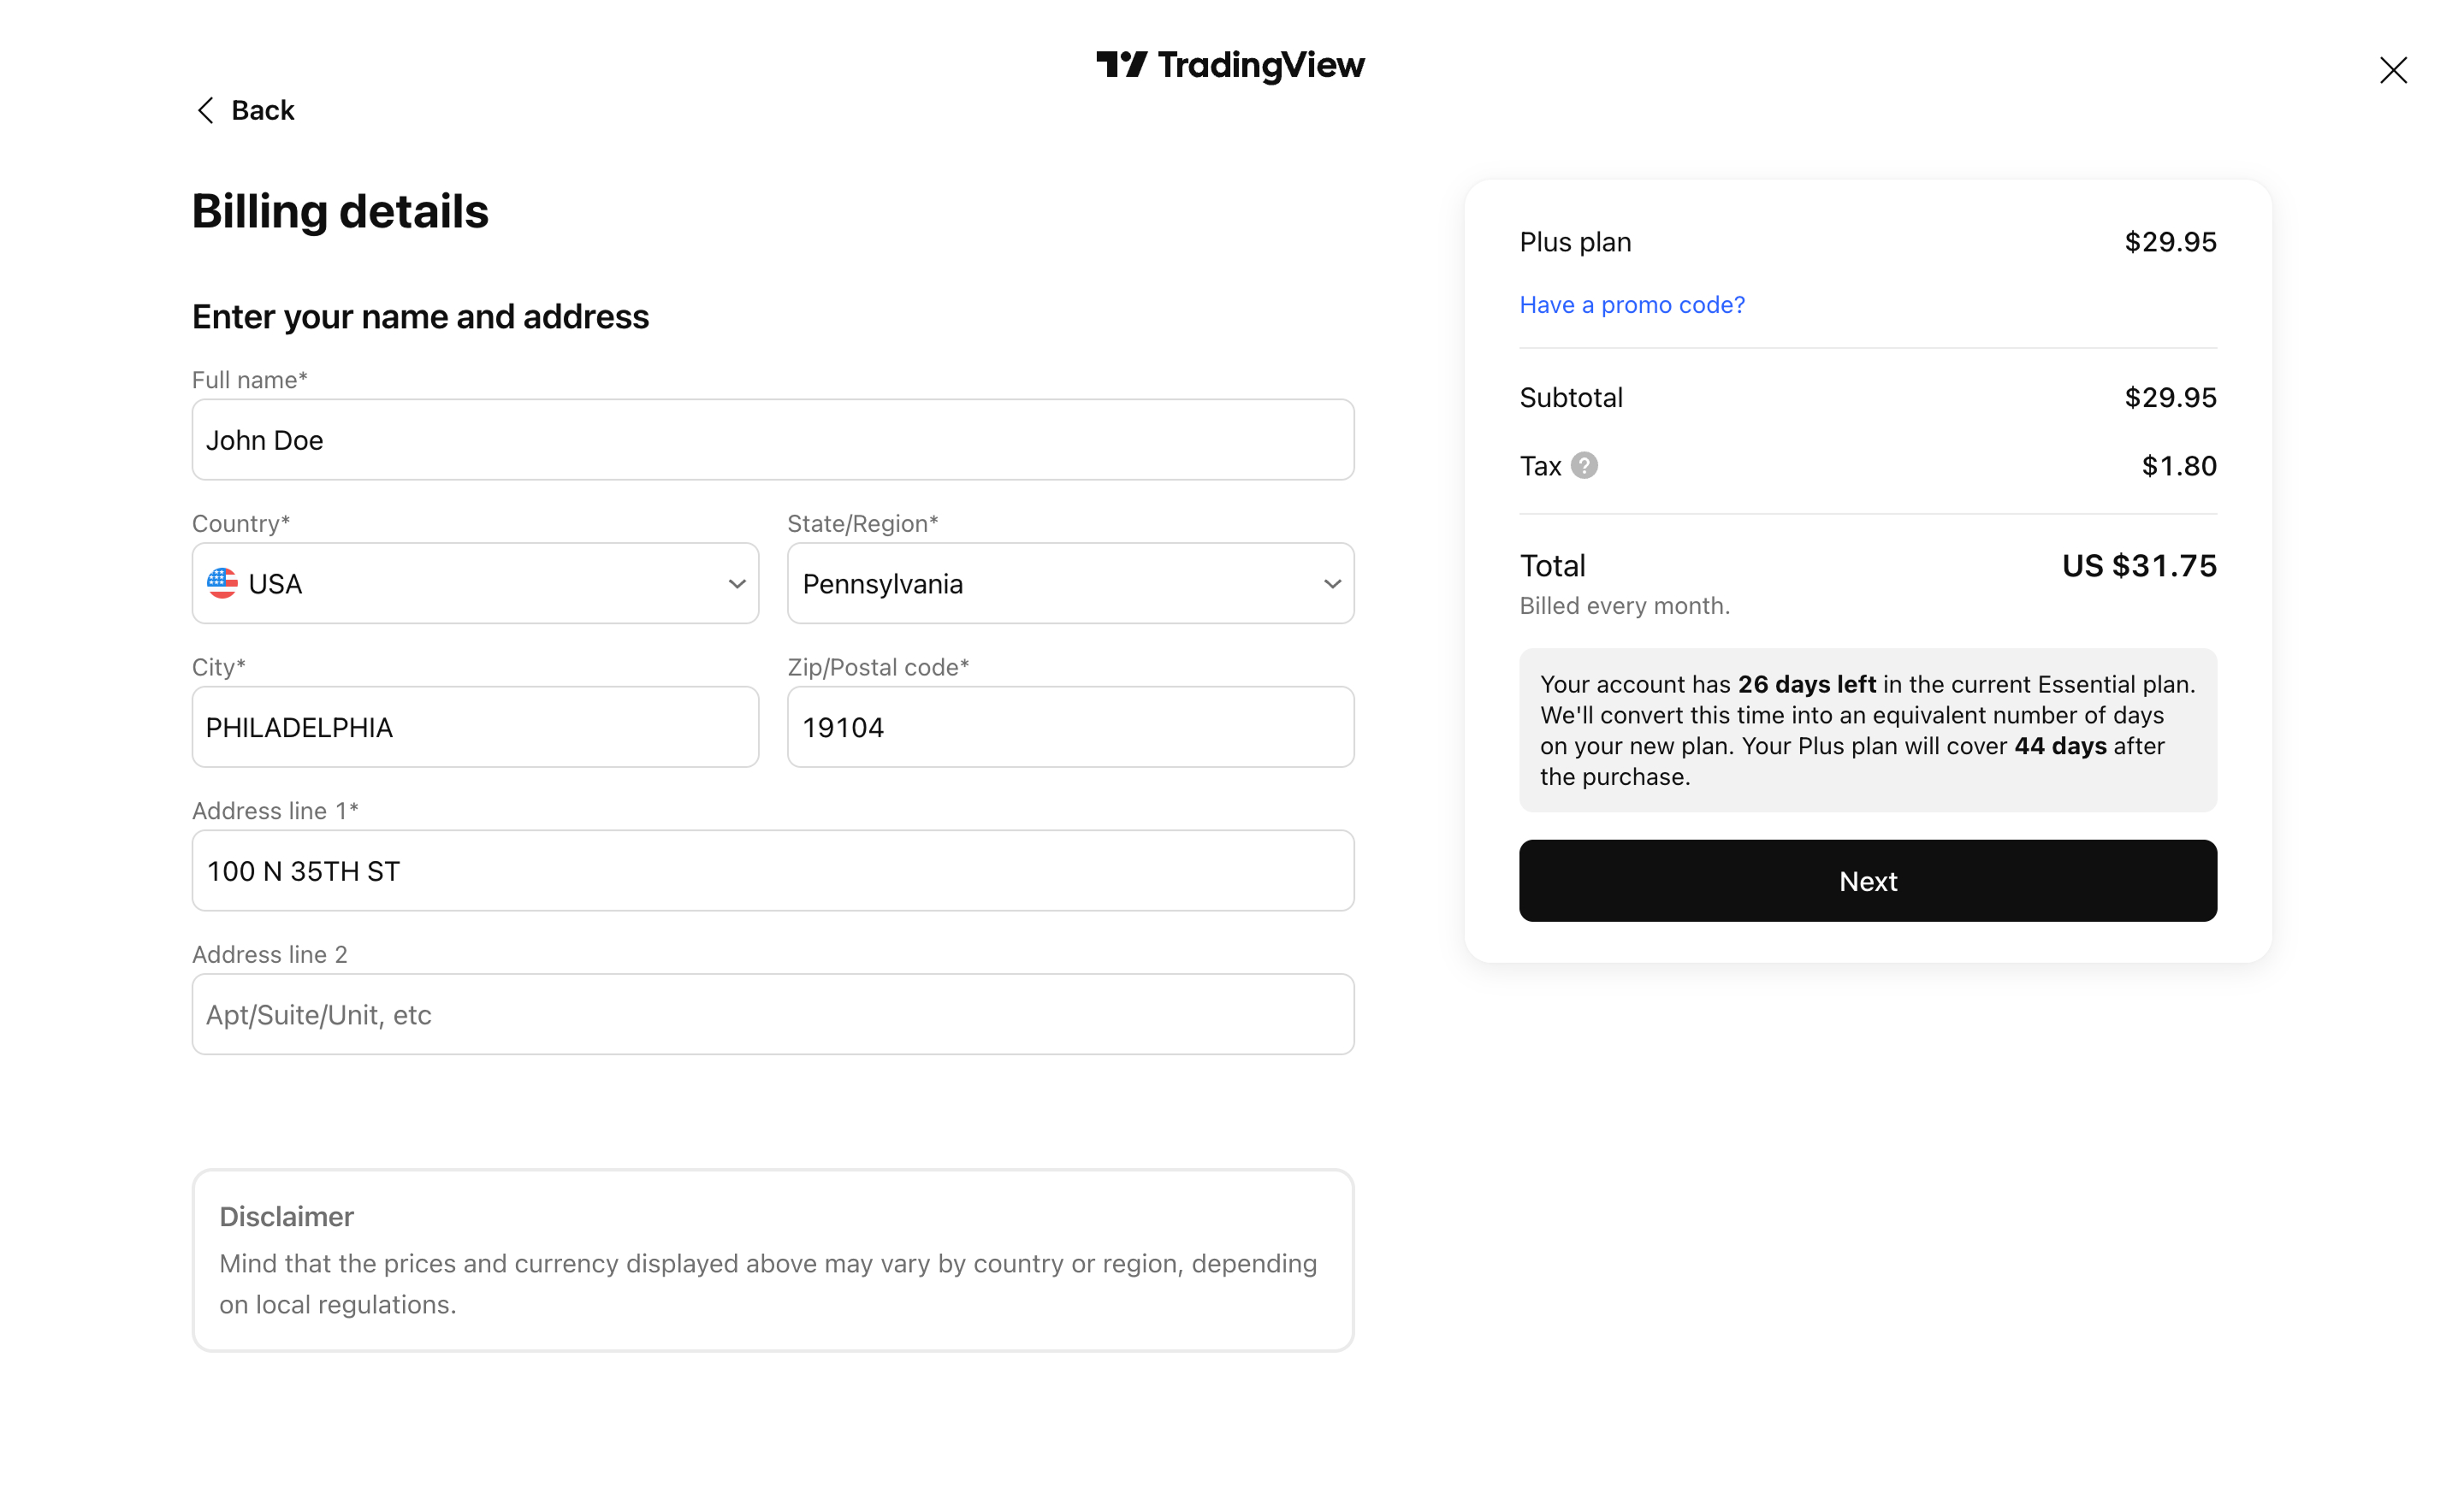The image size is (2464, 1493).
Task: Click the TradingView logo
Action: click(x=1230, y=65)
